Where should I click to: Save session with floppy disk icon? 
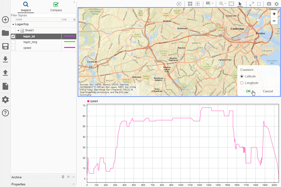tap(5, 46)
